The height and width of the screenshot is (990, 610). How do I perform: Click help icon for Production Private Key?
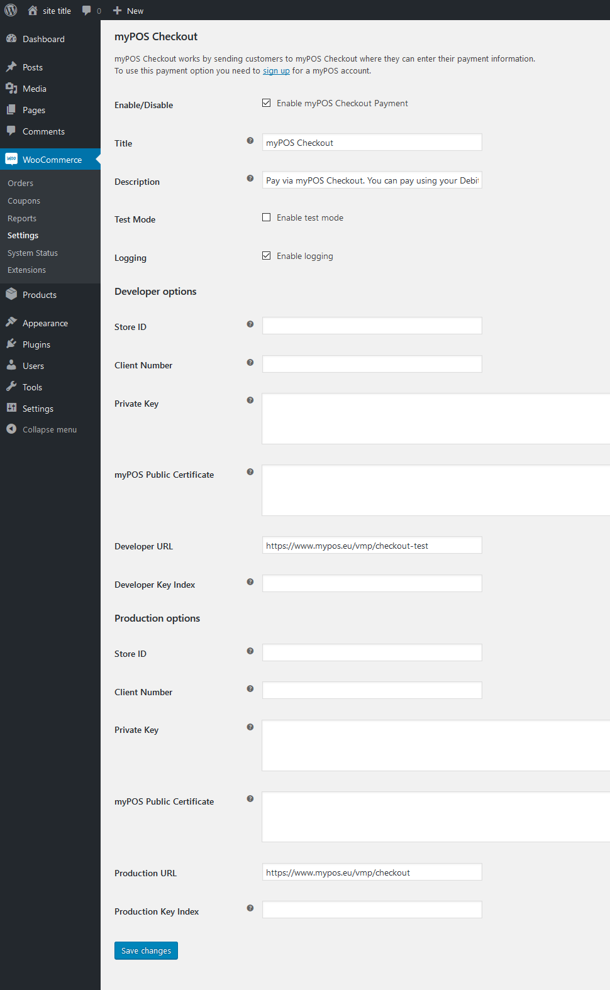250,727
